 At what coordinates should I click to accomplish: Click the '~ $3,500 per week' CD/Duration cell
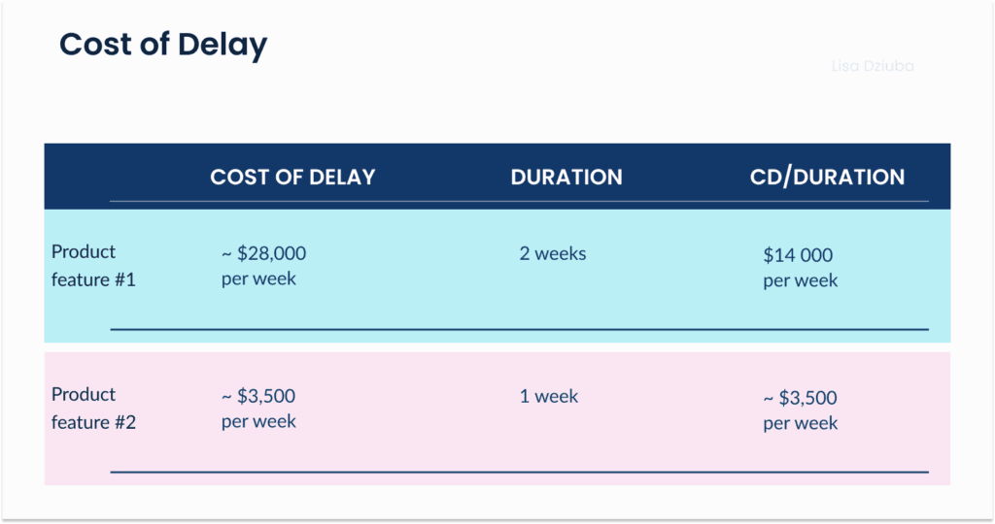(x=800, y=410)
